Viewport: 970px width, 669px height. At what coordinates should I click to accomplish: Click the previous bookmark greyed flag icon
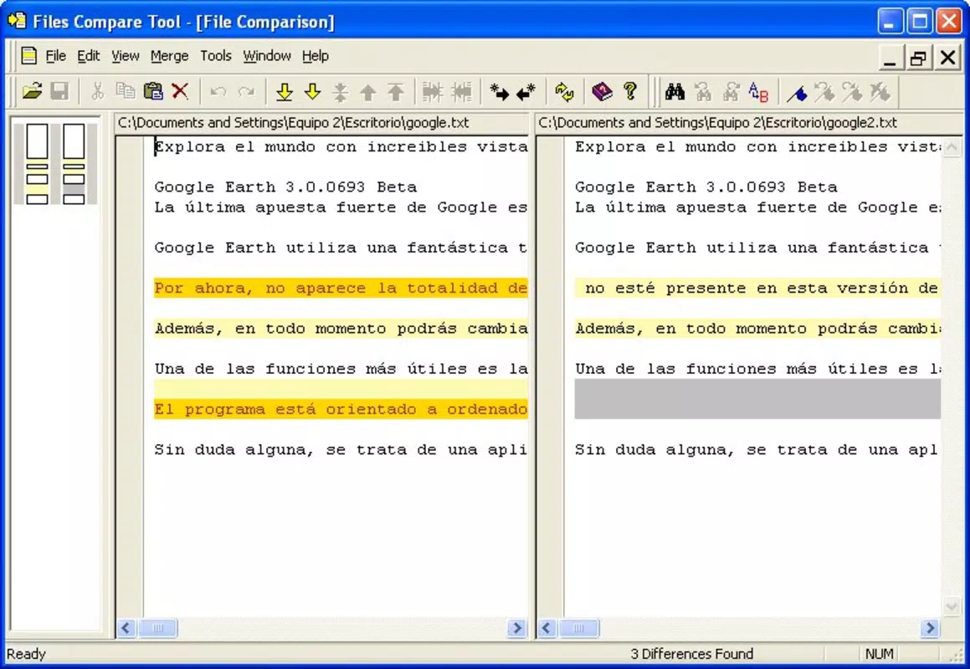click(x=824, y=92)
